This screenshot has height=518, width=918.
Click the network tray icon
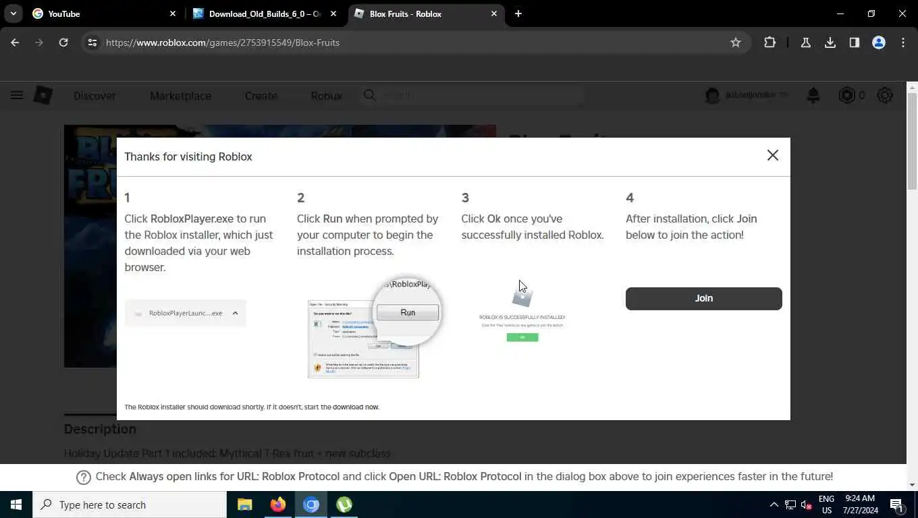point(790,505)
